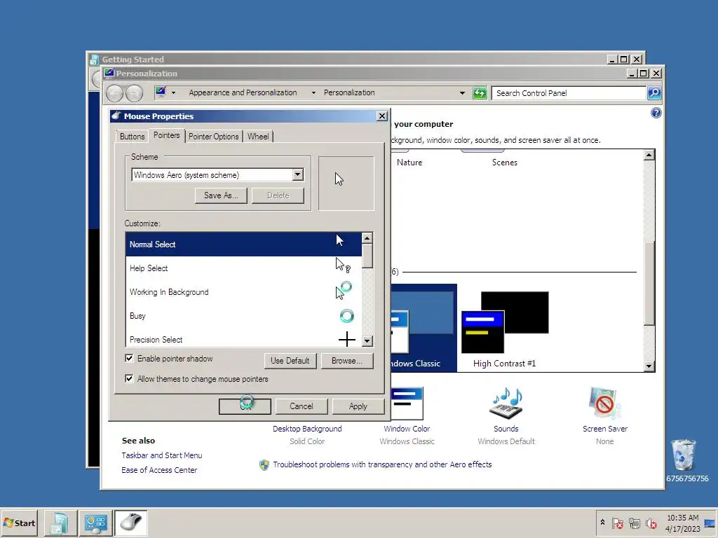Expand arrow after Appearance and Personalization breadcrumb
This screenshot has height=538, width=718.
[313, 93]
